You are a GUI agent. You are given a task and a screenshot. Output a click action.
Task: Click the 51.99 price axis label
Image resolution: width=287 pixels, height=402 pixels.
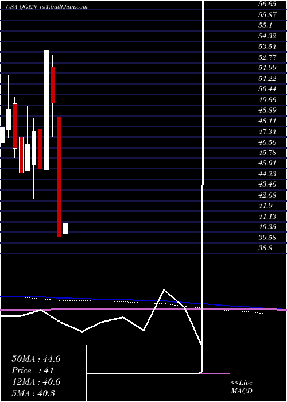point(267,68)
